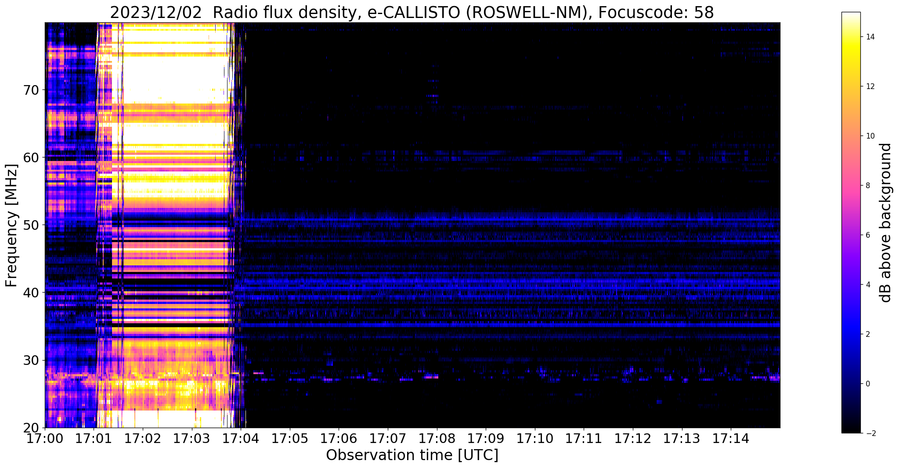Click the colorbar tick value 10

pos(870,136)
